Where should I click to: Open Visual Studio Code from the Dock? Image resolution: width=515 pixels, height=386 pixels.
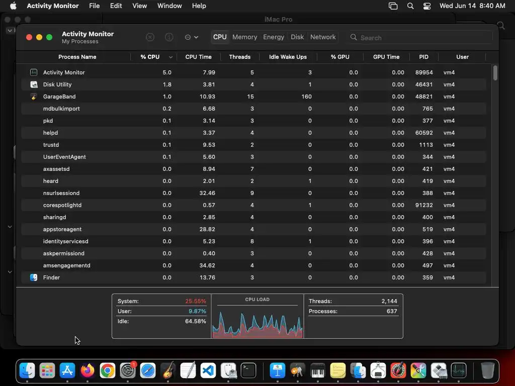click(x=208, y=371)
